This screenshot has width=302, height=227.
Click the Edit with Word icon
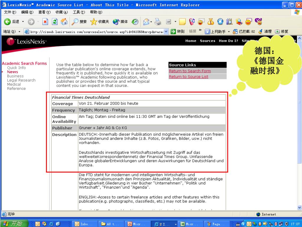click(168, 22)
